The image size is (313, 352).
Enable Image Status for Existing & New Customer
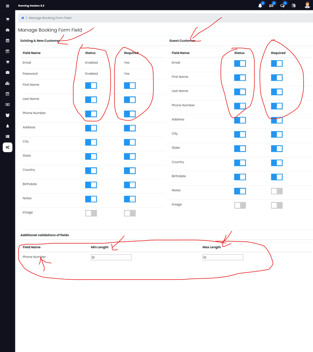click(91, 213)
